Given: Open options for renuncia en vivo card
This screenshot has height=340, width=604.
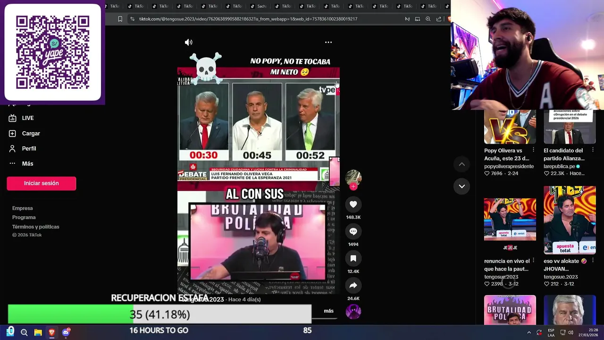Looking at the screenshot, I should pyautogui.click(x=533, y=261).
